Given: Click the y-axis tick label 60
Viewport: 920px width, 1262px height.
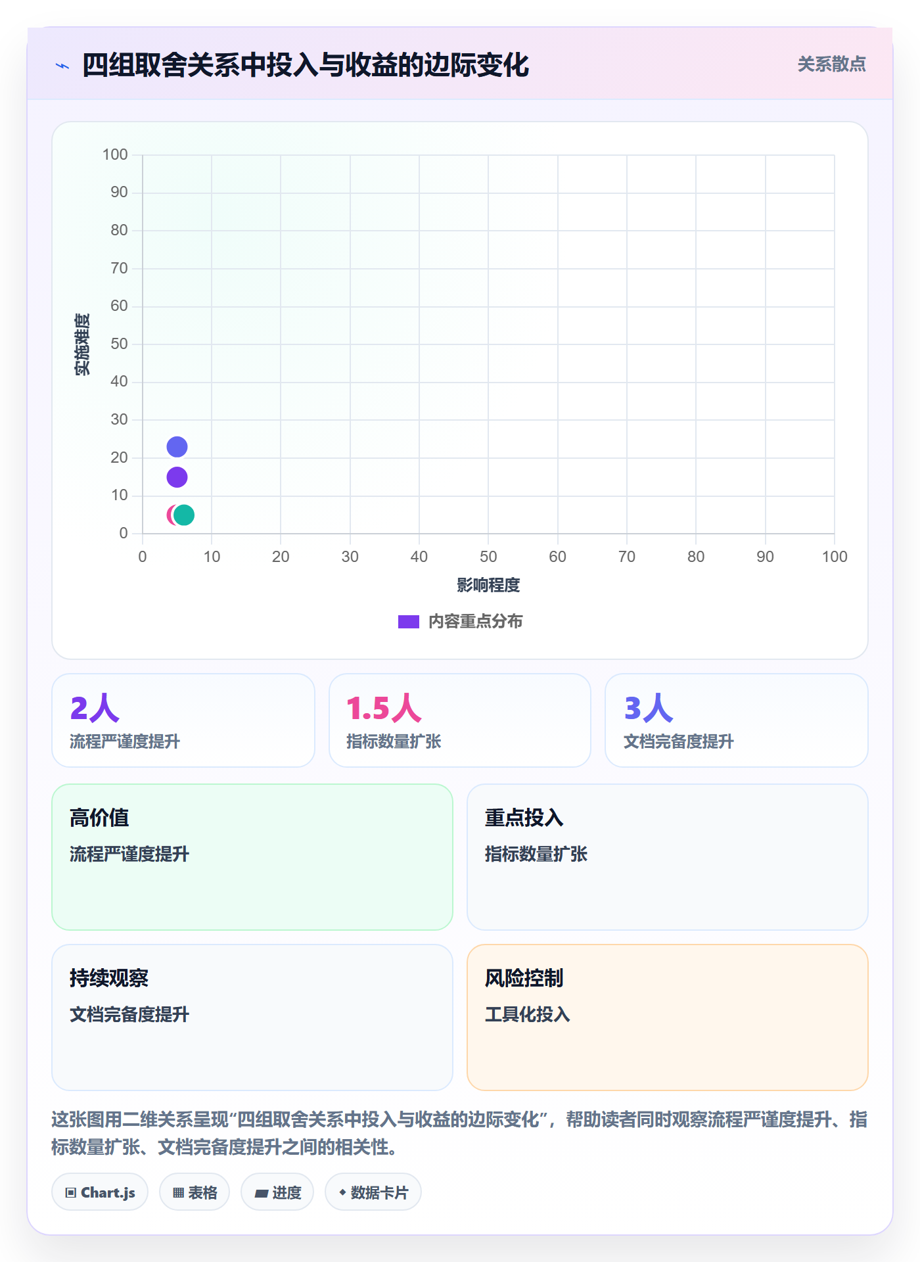Looking at the screenshot, I should coord(119,306).
